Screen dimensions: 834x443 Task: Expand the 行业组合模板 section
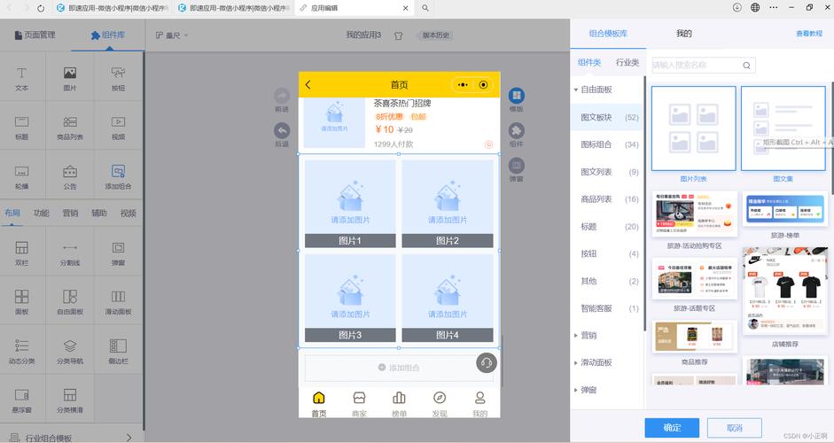tap(71, 437)
